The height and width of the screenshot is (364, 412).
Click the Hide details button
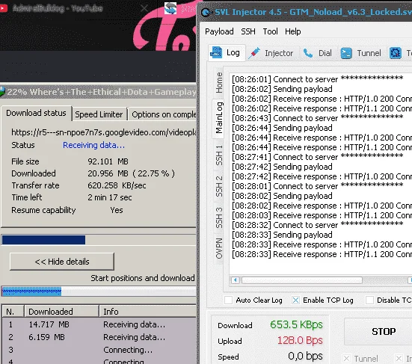62,262
